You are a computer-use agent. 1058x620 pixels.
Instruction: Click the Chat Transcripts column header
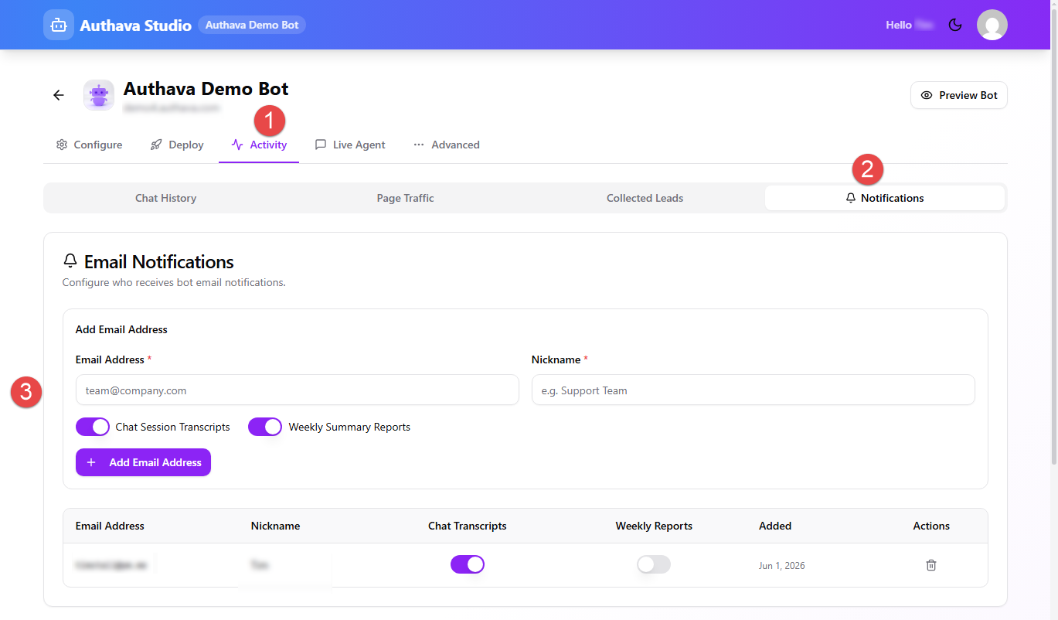468,526
